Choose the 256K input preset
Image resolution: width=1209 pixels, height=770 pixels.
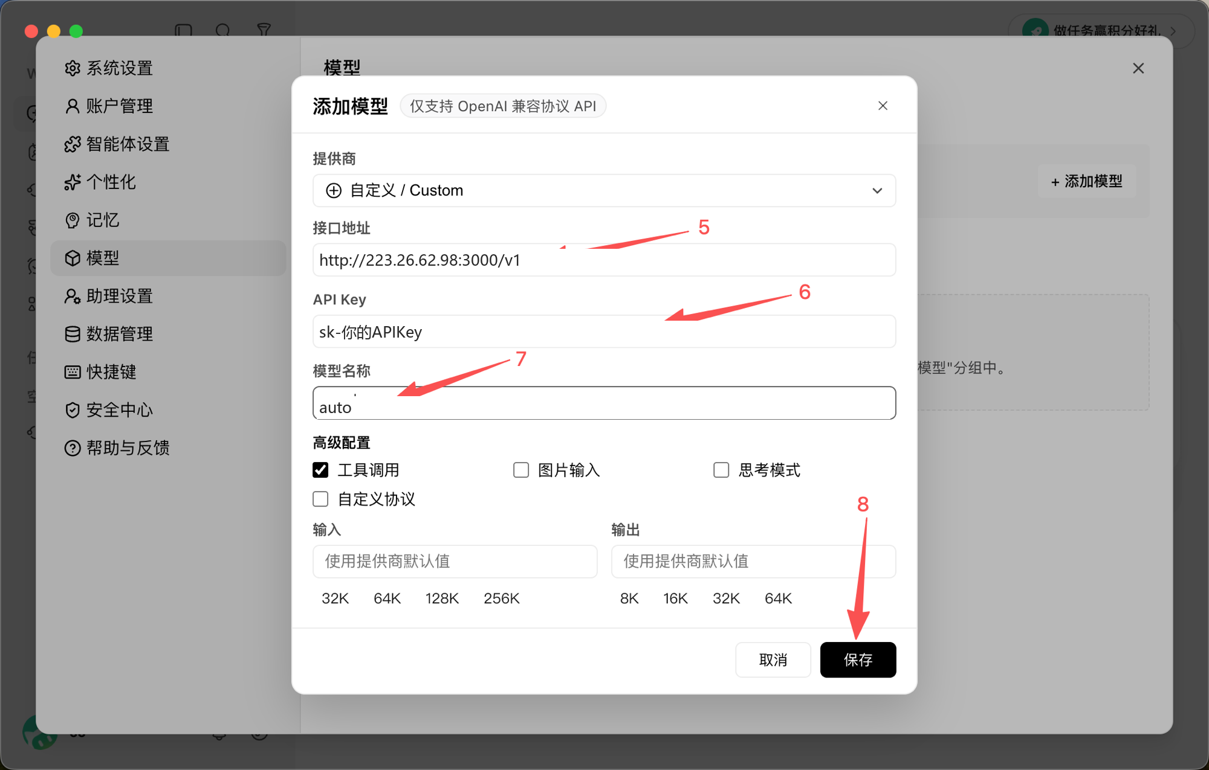tap(501, 598)
